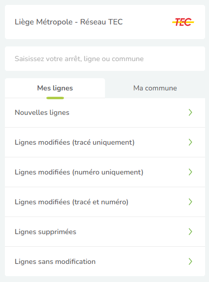Show the Lignes supprimées list
Screen dimensions: 209x282
pyautogui.click(x=105, y=232)
